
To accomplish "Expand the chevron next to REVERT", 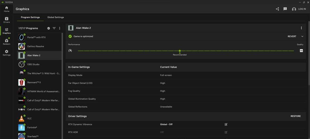I will [302, 36].
